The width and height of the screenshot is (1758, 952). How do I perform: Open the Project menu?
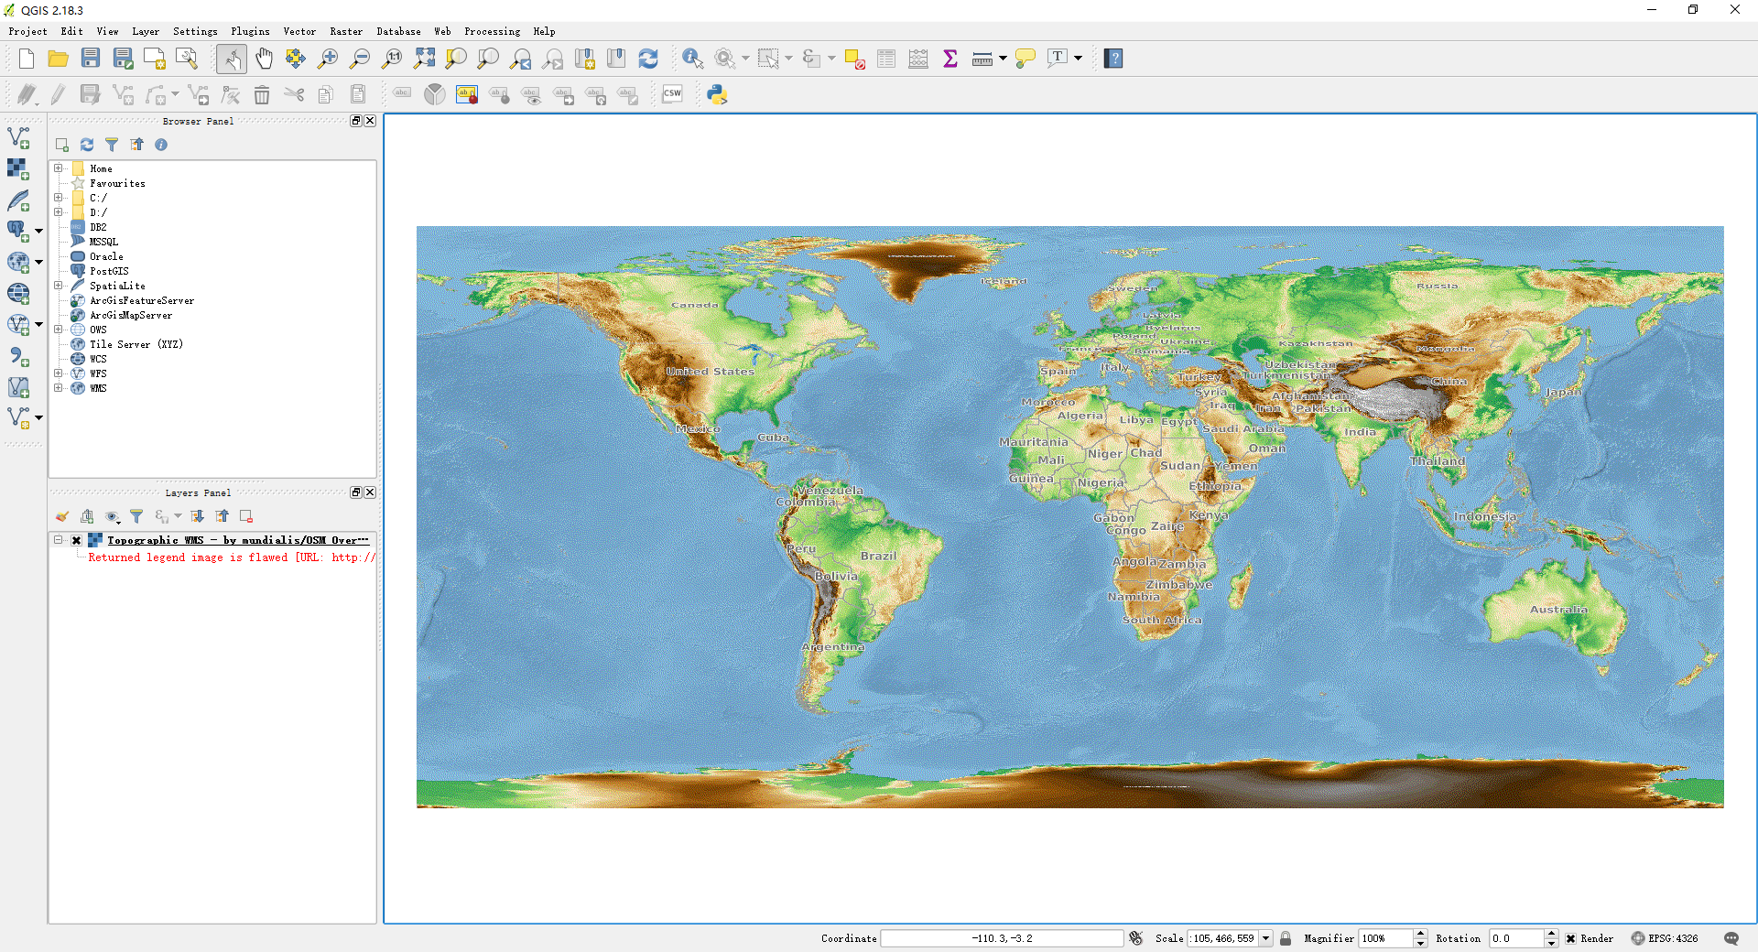coord(27,31)
